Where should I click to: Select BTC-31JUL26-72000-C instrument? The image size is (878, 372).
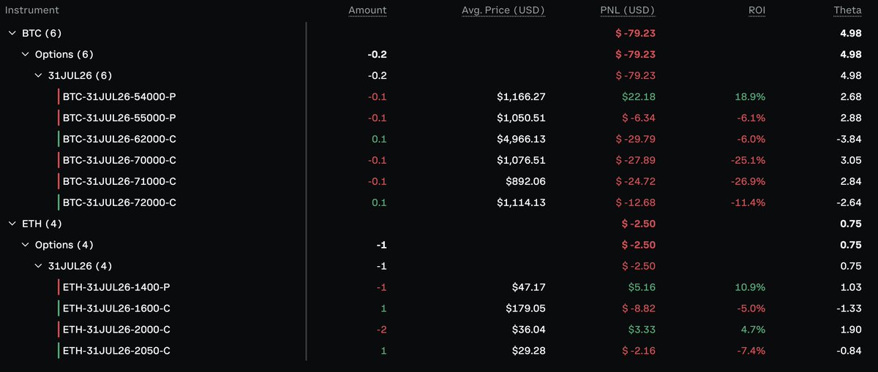(119, 202)
